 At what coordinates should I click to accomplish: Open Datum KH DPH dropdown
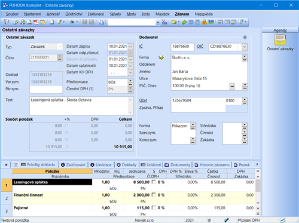(130, 72)
